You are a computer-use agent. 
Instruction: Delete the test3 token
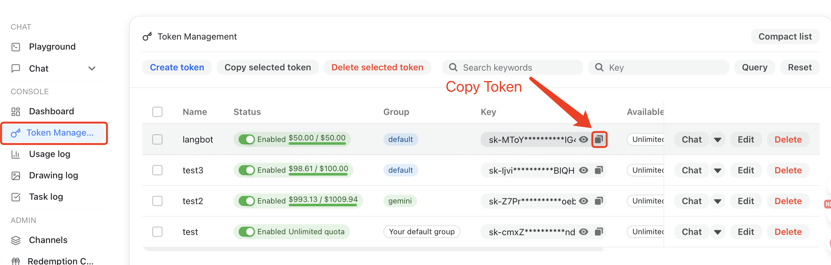pos(788,170)
